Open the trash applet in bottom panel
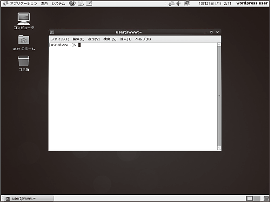The image size is (270, 202). point(266,198)
